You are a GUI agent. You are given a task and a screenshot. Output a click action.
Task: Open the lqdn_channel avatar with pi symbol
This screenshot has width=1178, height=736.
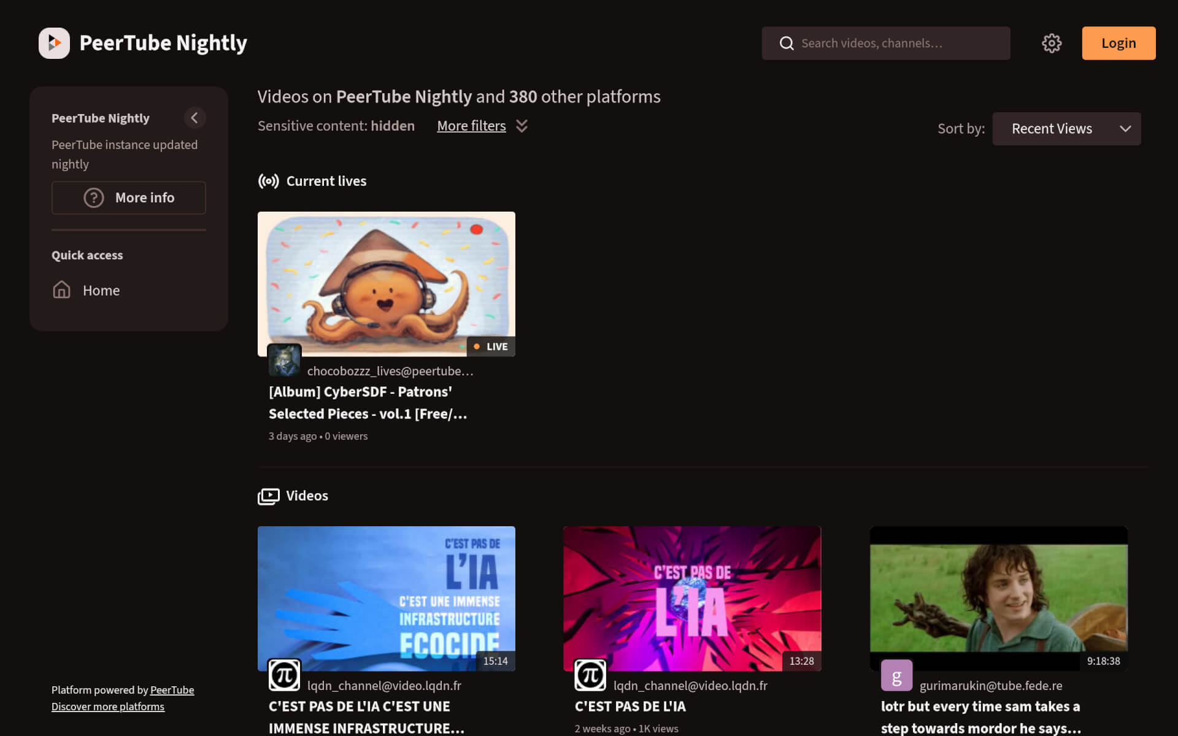click(284, 675)
